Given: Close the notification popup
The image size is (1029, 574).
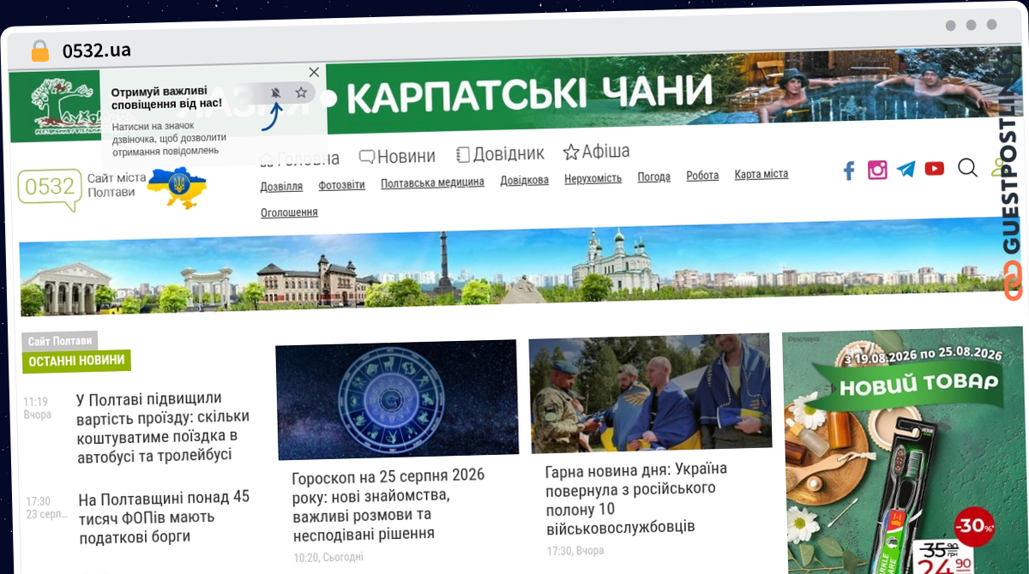Looking at the screenshot, I should click(x=314, y=73).
